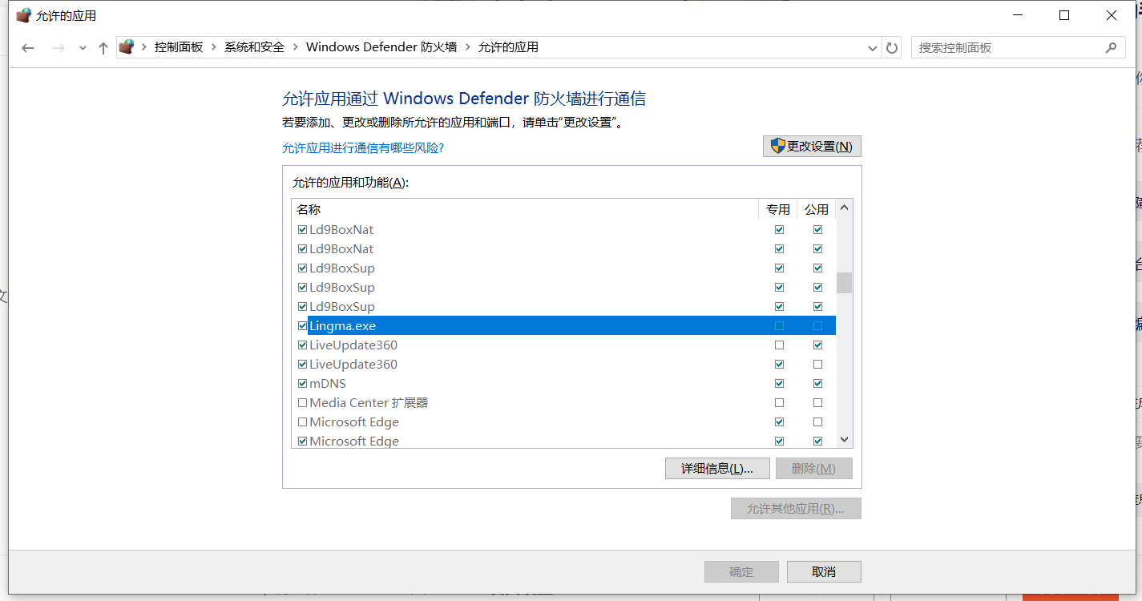Click the greyed 允许其他应用(R)... button

coord(796,509)
